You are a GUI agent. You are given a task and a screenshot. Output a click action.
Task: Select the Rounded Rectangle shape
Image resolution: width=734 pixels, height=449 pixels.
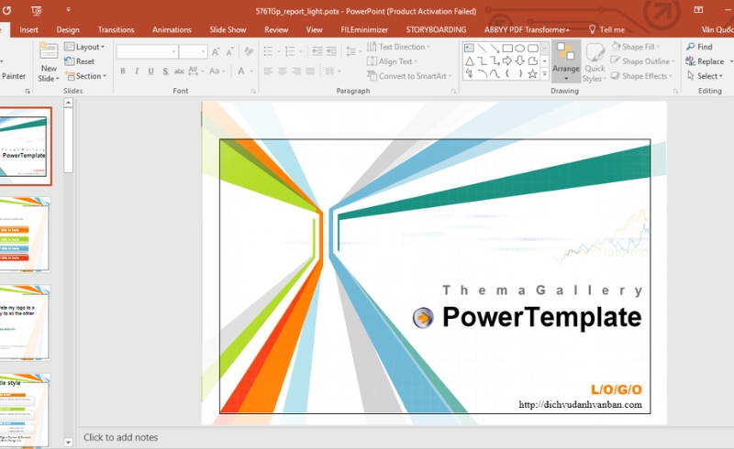[533, 49]
